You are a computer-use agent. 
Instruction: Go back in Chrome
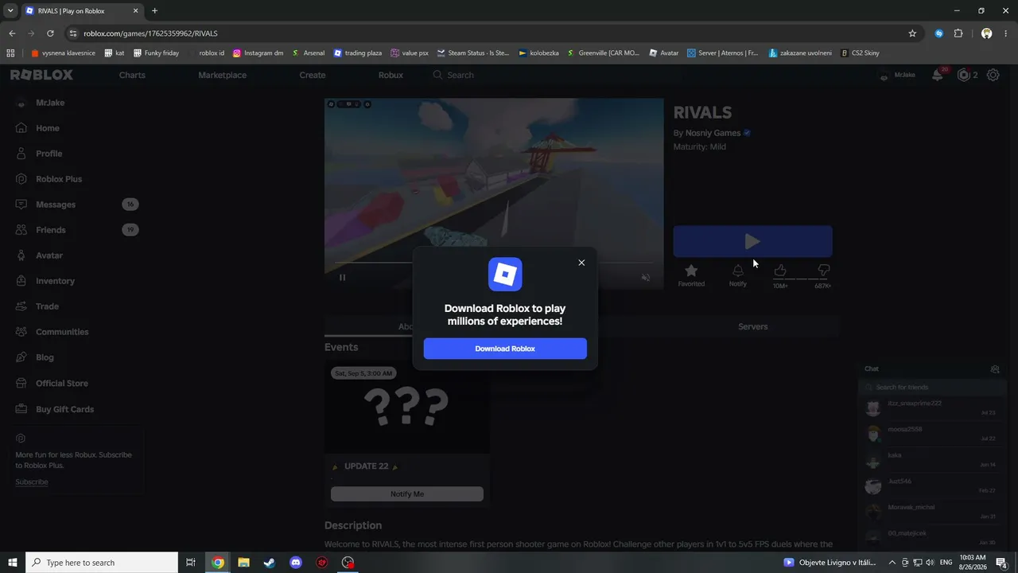(x=12, y=33)
